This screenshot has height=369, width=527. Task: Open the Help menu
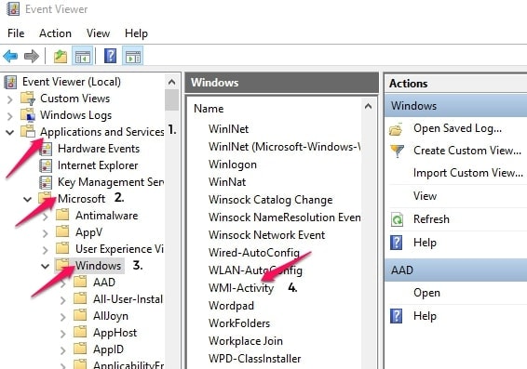(136, 33)
